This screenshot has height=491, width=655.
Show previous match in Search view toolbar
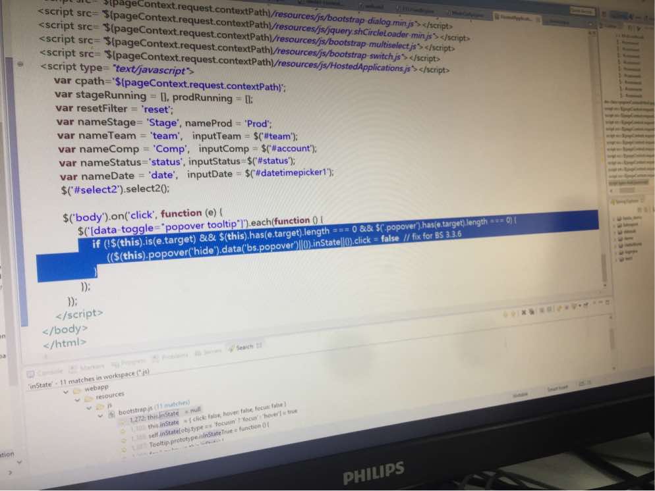pyautogui.click(x=514, y=313)
